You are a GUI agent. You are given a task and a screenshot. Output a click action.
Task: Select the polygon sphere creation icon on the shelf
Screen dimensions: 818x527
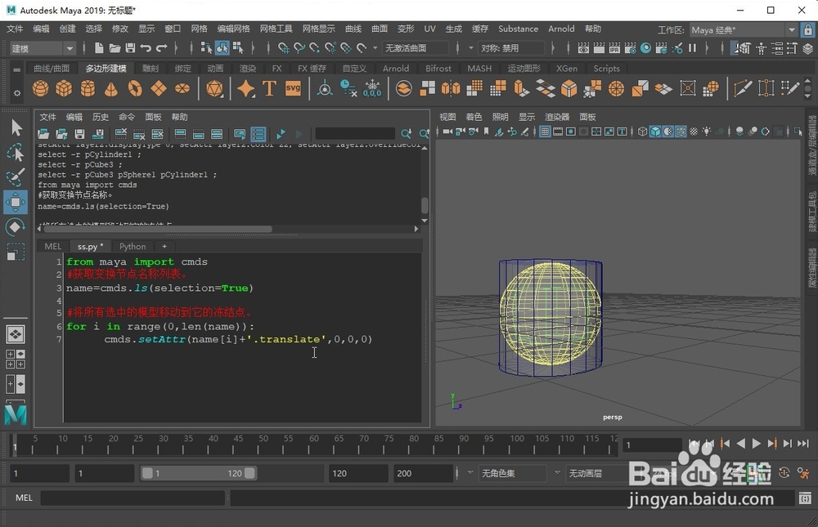click(x=40, y=90)
